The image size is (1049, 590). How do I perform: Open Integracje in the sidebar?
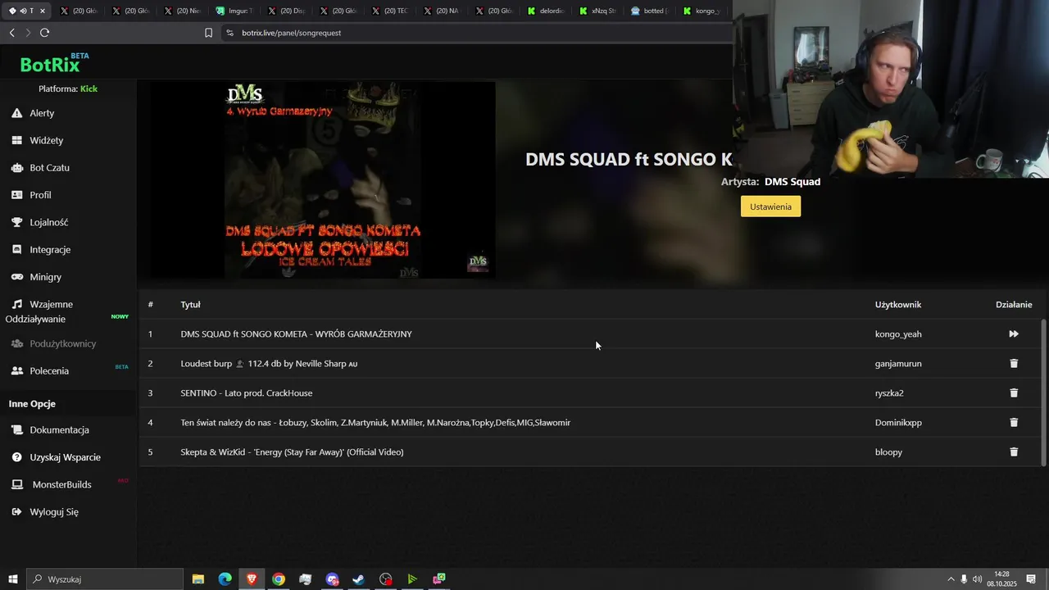click(x=50, y=250)
